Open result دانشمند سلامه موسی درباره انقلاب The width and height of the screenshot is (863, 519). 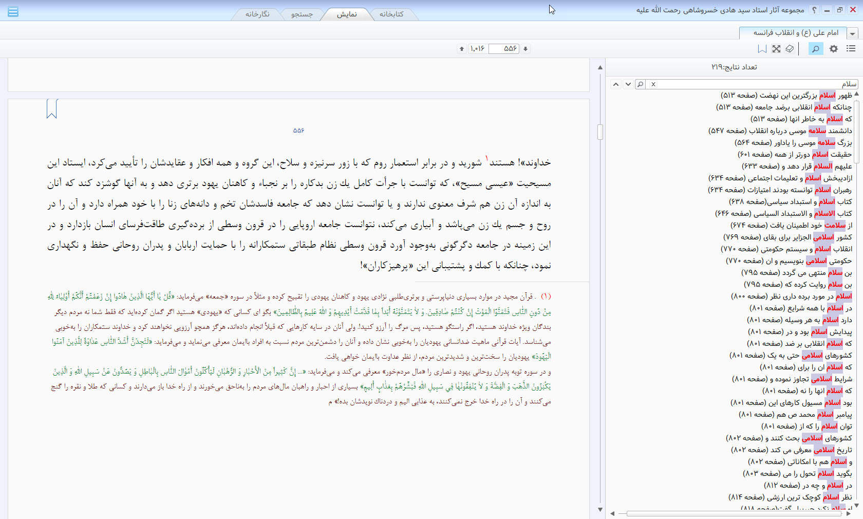tap(780, 131)
